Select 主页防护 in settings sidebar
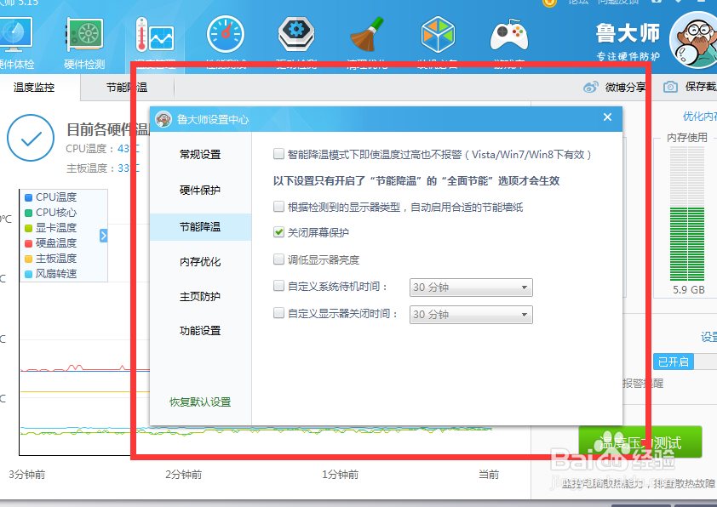This screenshot has width=717, height=507. tap(200, 296)
